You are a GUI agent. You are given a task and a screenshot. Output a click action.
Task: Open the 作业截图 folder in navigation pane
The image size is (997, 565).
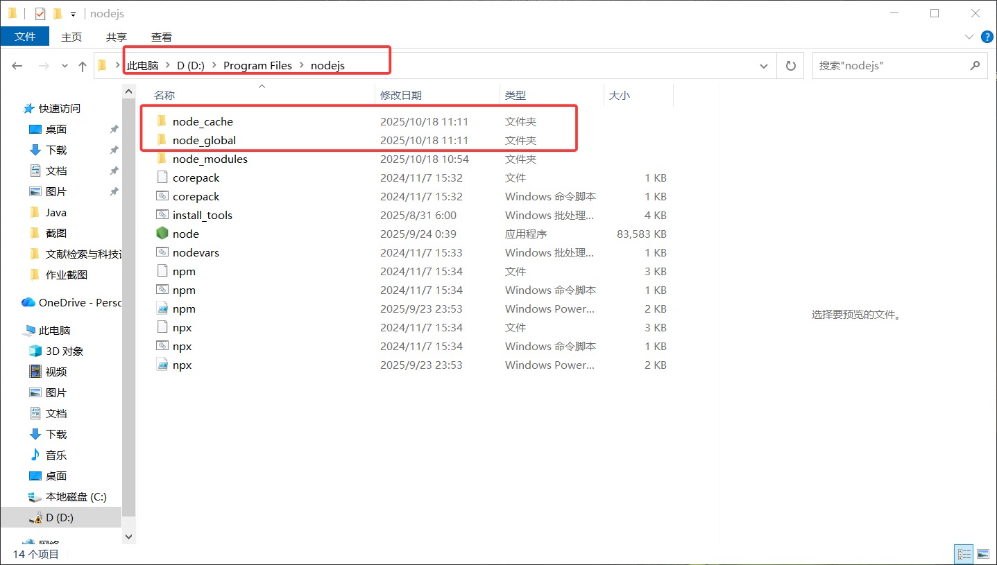66,275
